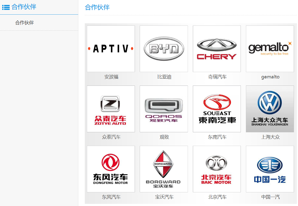
Task: Open the 东南汽车 caption link
Action: tap(217, 137)
